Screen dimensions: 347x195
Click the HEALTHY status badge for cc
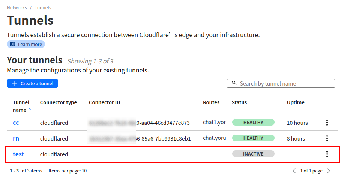click(x=253, y=123)
